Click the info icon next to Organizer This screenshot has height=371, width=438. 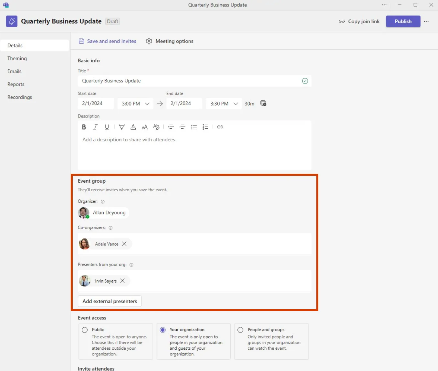click(x=103, y=202)
